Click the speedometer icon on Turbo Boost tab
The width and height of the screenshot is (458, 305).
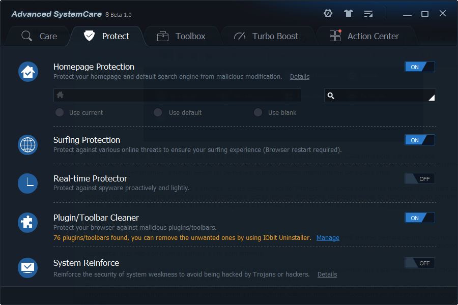click(x=240, y=36)
